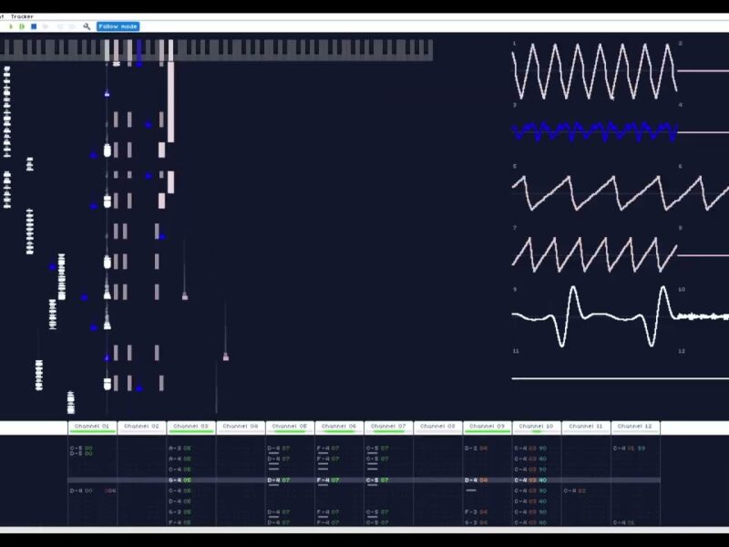This screenshot has height=547, width=729.
Task: Click oscilloscope 7 with the narrow sawtooth waveform
Action: tap(594, 255)
